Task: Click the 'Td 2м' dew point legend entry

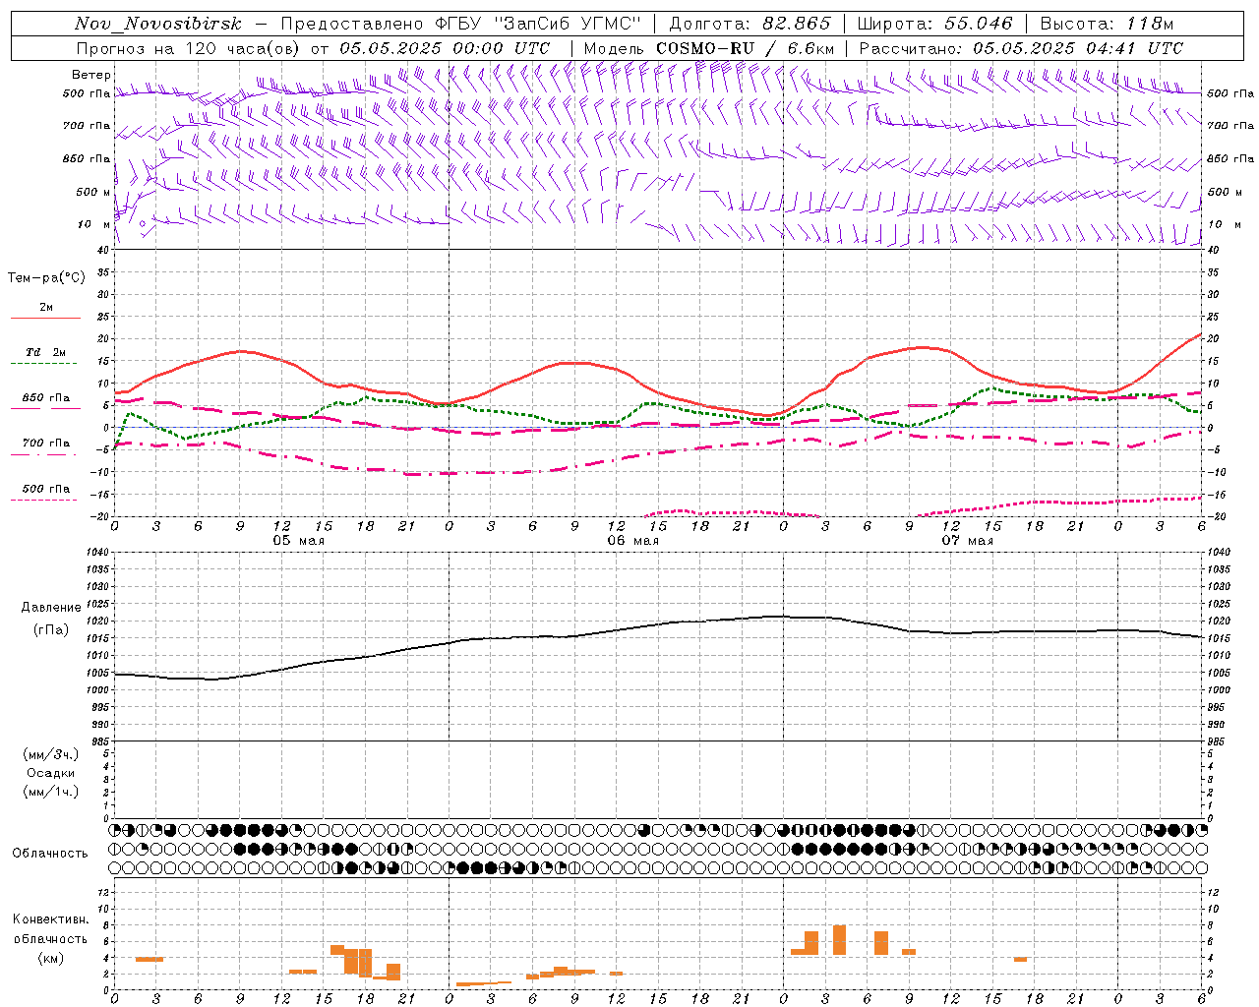Action: point(46,352)
